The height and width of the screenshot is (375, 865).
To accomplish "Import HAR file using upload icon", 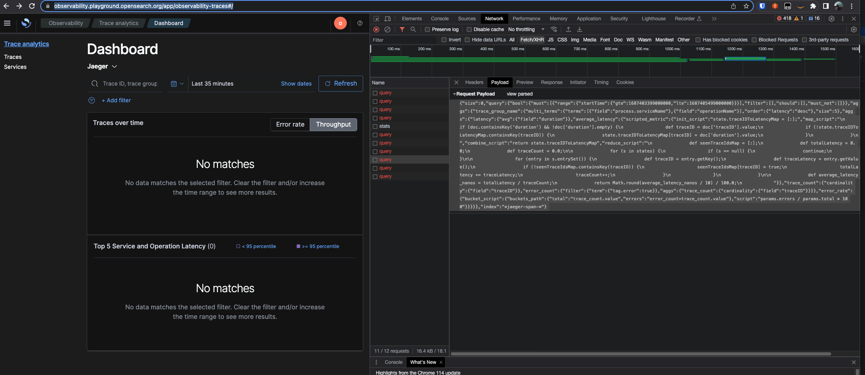I will [568, 29].
